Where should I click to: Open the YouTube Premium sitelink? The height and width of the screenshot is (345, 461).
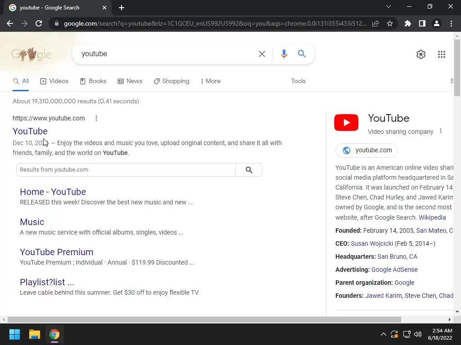[56, 252]
